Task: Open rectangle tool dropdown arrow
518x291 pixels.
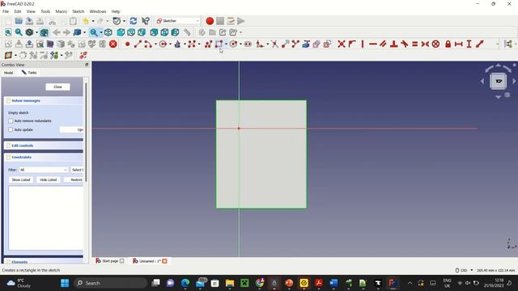Action: click(x=226, y=44)
